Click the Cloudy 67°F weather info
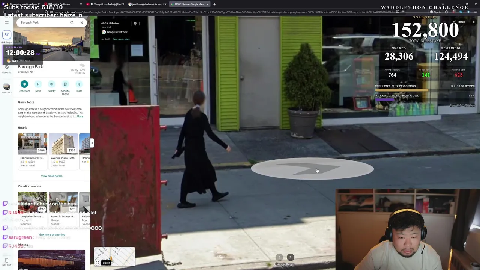Viewport: 480px width, 270px height. [x=78, y=70]
